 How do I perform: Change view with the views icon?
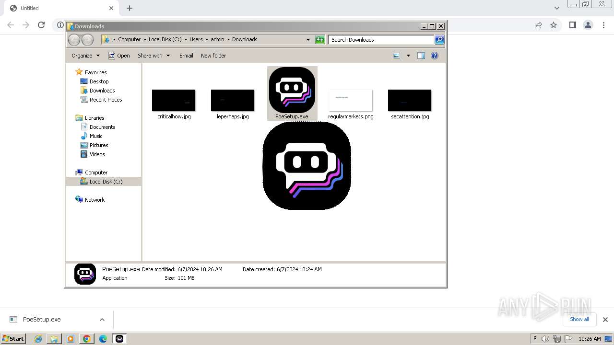397,56
